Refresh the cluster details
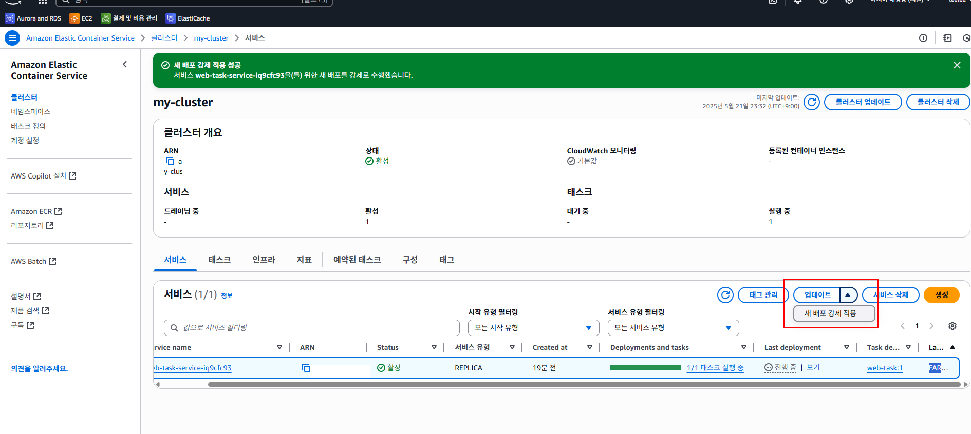Viewport: 971px width, 434px height. click(812, 102)
